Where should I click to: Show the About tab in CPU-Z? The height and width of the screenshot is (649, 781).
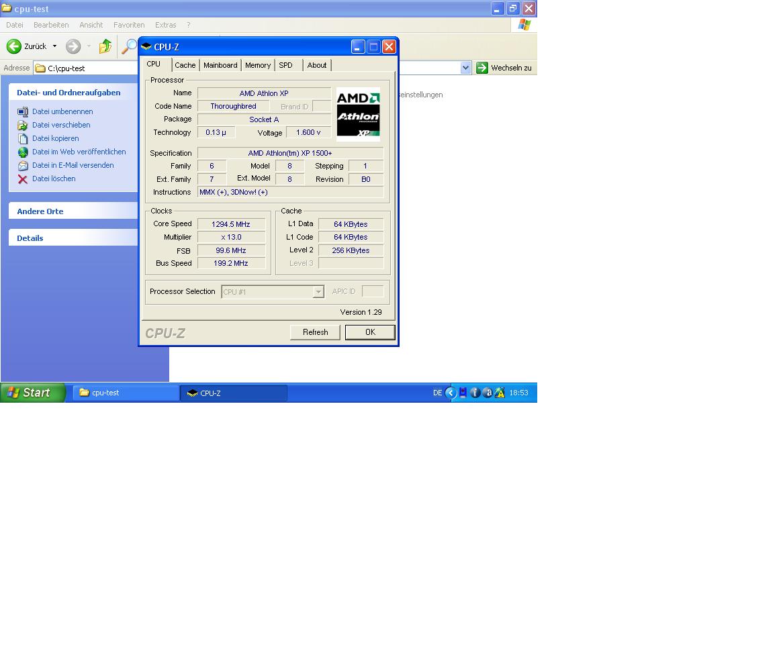[317, 65]
